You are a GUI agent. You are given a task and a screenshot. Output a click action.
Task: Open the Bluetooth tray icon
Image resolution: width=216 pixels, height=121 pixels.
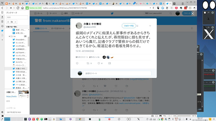pos(173,119)
